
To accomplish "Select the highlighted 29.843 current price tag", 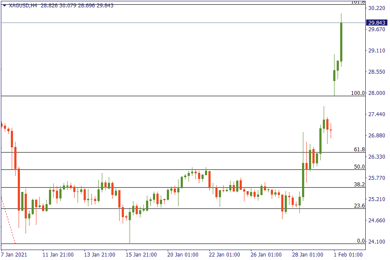I will [x=377, y=23].
